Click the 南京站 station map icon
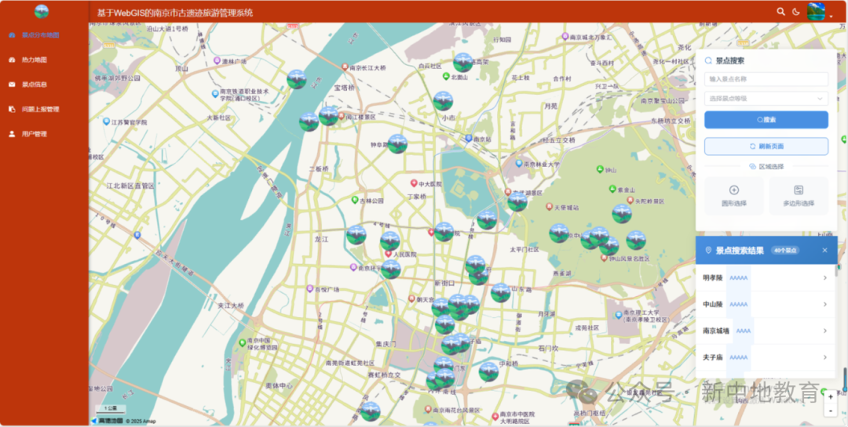The height and width of the screenshot is (427, 848). click(469, 139)
